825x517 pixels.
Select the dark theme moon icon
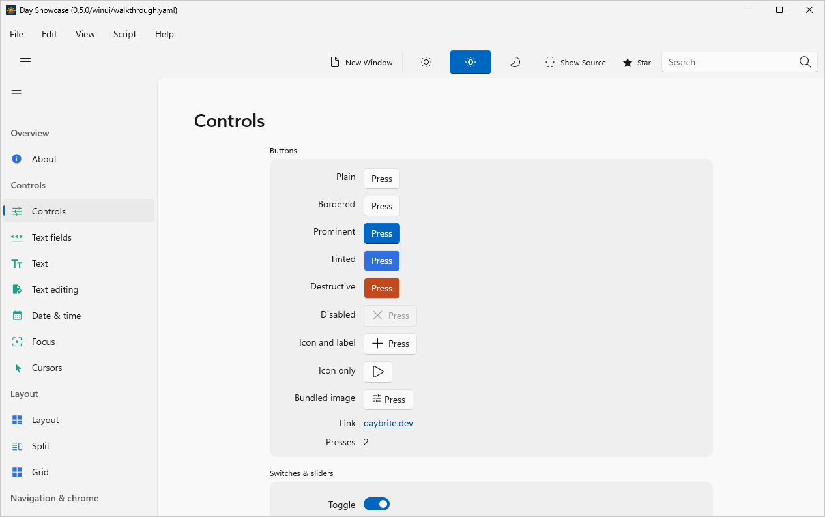pos(515,62)
